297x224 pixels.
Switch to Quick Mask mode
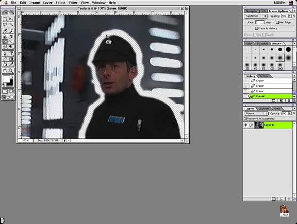point(11,91)
